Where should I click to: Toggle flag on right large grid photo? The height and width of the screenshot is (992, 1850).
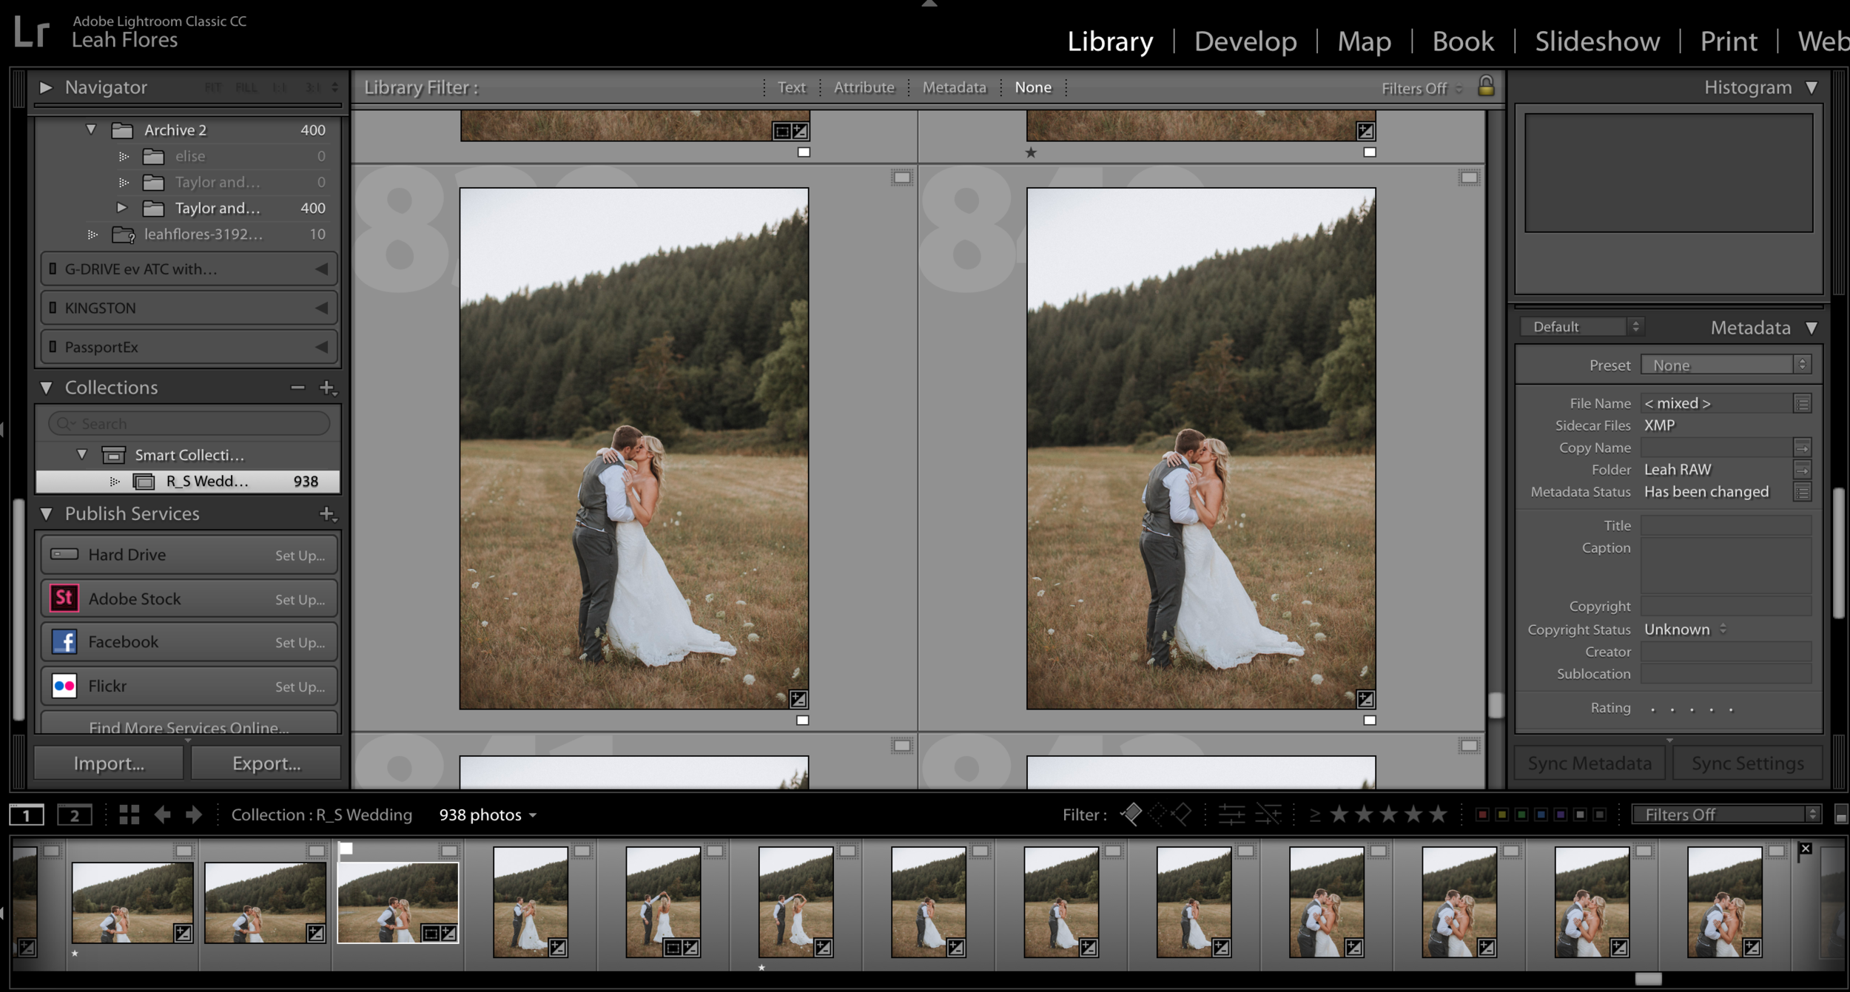(1370, 720)
